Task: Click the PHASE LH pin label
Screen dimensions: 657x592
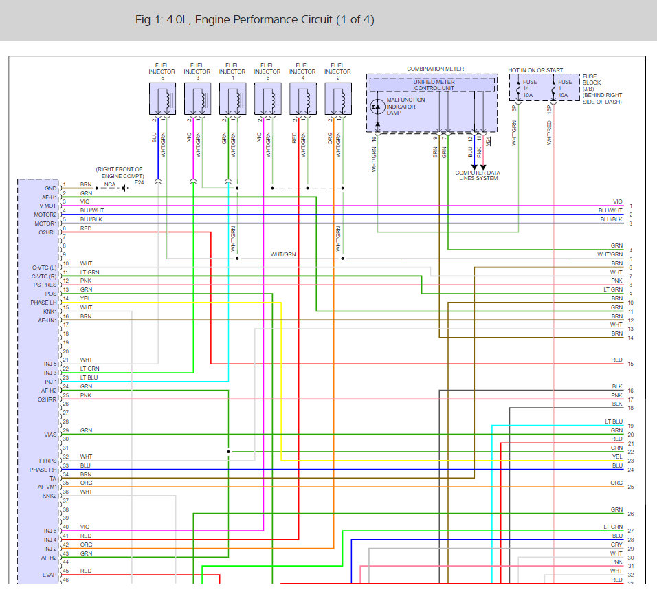Action: [x=43, y=303]
